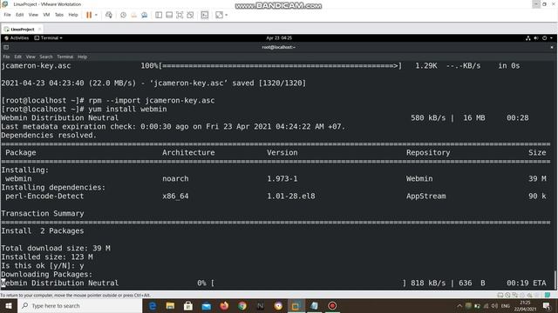Select the LinuxProject VM tab
Screen dimensions: 558x313
(x=22, y=29)
